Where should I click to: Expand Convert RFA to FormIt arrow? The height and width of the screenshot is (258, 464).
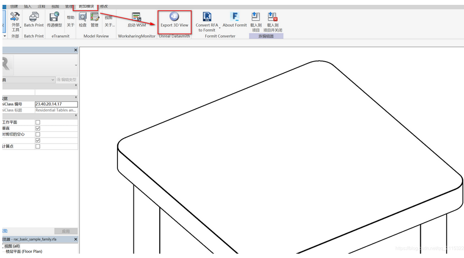pos(219,28)
